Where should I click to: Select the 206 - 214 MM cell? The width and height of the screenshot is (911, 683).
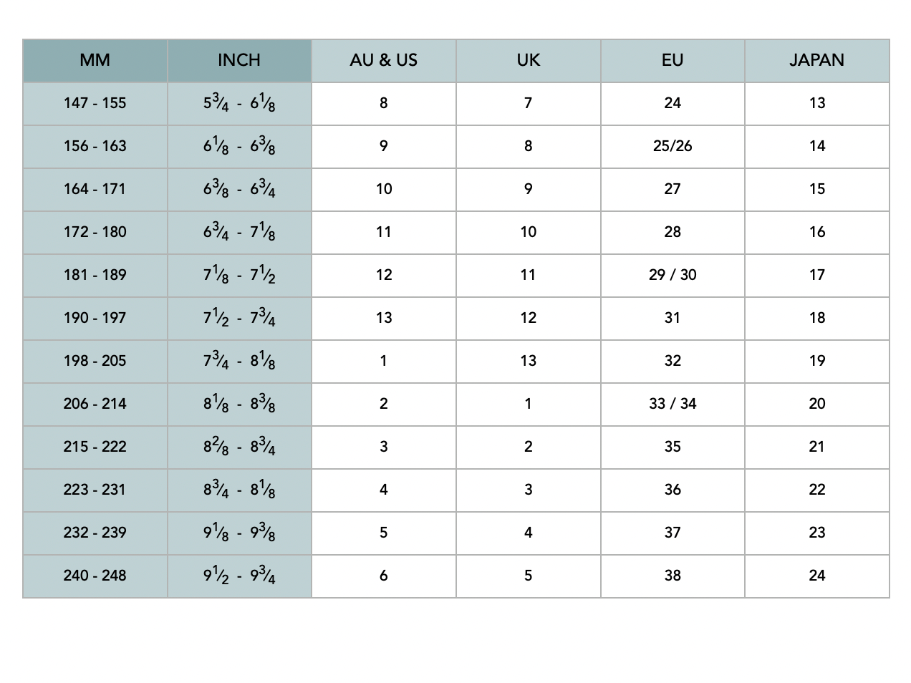(95, 404)
